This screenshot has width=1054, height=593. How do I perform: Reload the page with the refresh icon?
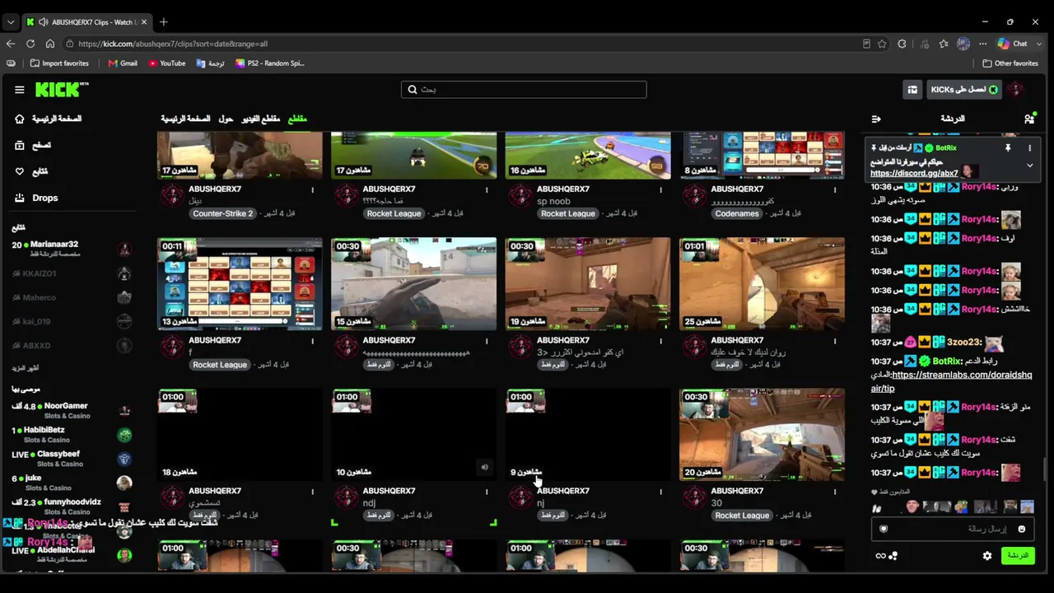[x=30, y=44]
